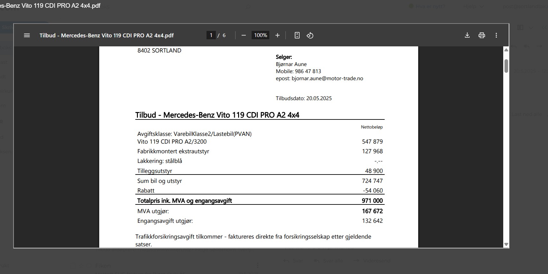Download the Tilbud PDF file
The image size is (548, 274).
pyautogui.click(x=467, y=35)
